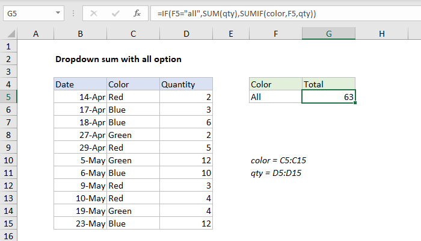The height and width of the screenshot is (241, 421).
Task: Click the Insert Function fx icon
Action: [x=137, y=12]
